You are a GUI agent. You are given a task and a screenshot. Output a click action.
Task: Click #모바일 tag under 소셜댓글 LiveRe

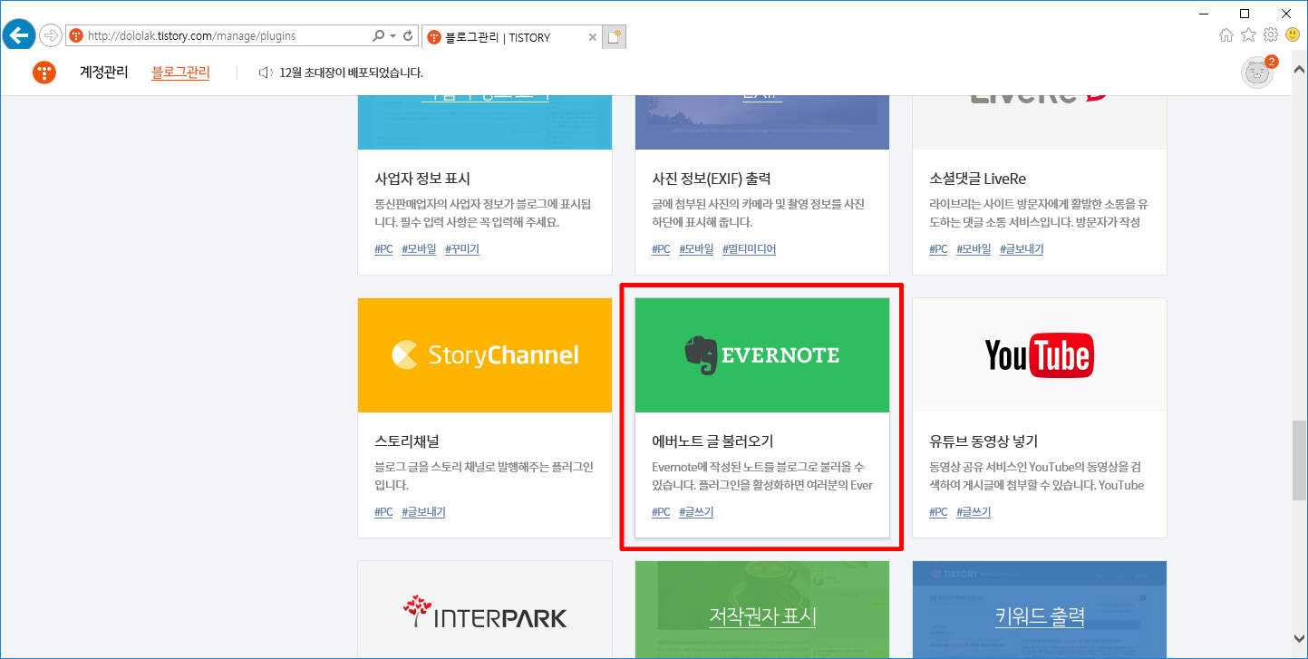tap(974, 249)
